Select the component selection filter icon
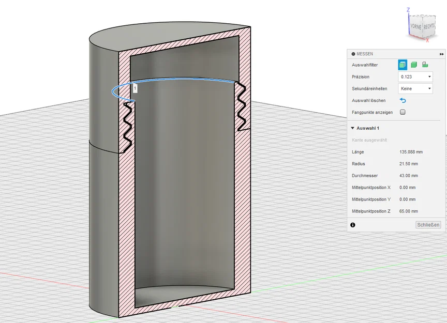The width and height of the screenshot is (447, 323). click(x=425, y=65)
